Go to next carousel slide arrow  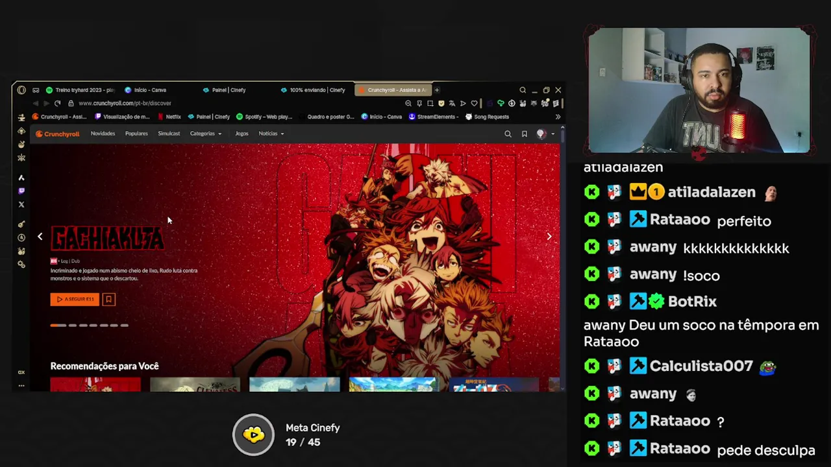(549, 236)
